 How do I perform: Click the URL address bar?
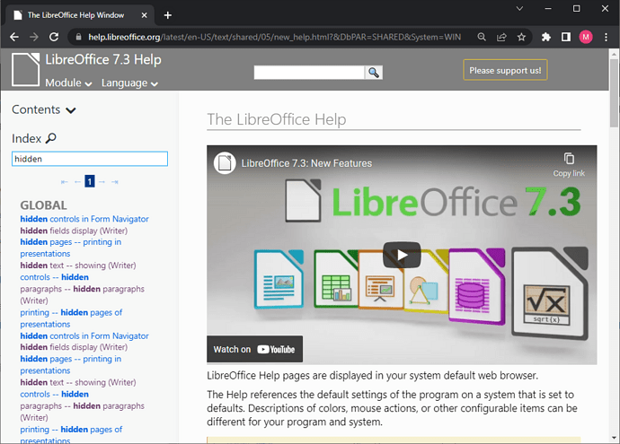[274, 37]
